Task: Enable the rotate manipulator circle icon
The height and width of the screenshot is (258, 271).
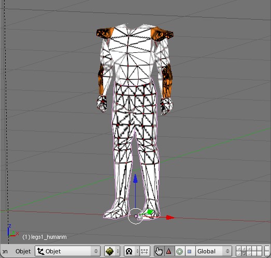Action: point(179,251)
